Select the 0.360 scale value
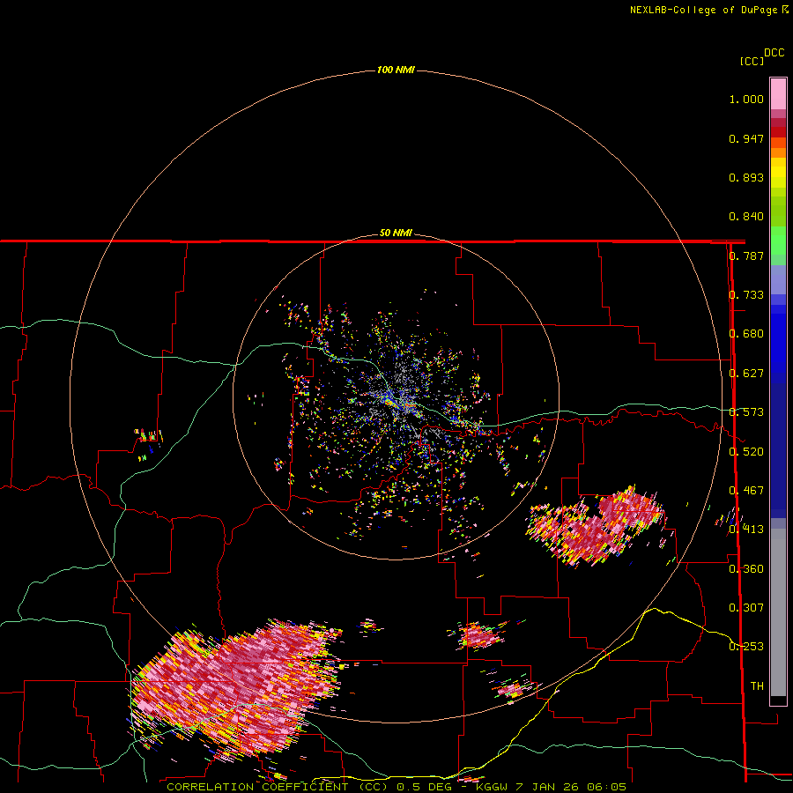Screen dimensions: 793x793 point(746,569)
